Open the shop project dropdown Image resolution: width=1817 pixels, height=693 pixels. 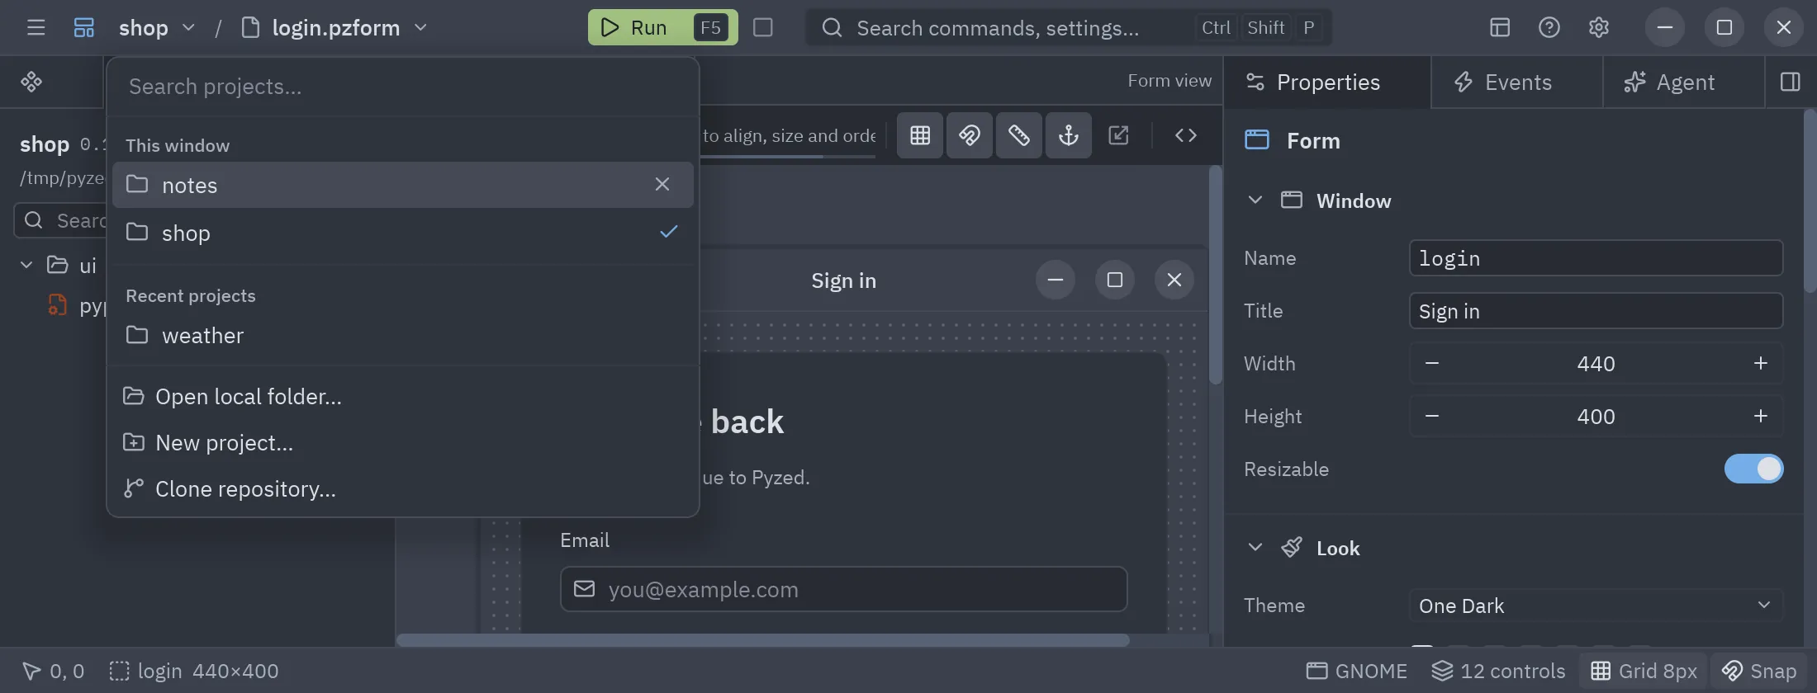click(157, 27)
